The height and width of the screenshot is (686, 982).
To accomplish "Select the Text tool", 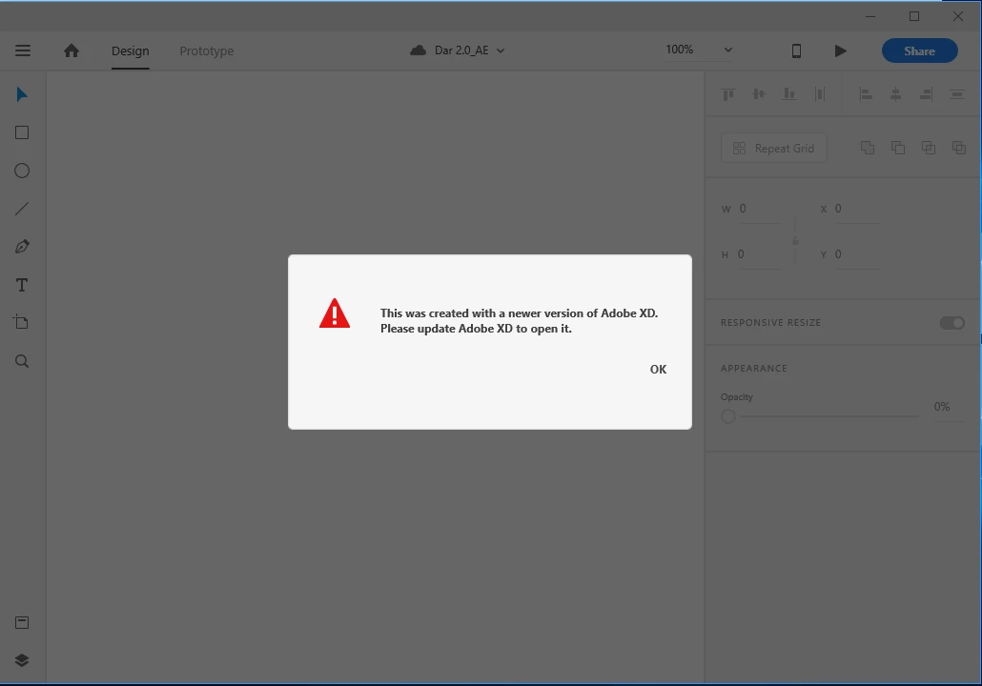I will [22, 285].
